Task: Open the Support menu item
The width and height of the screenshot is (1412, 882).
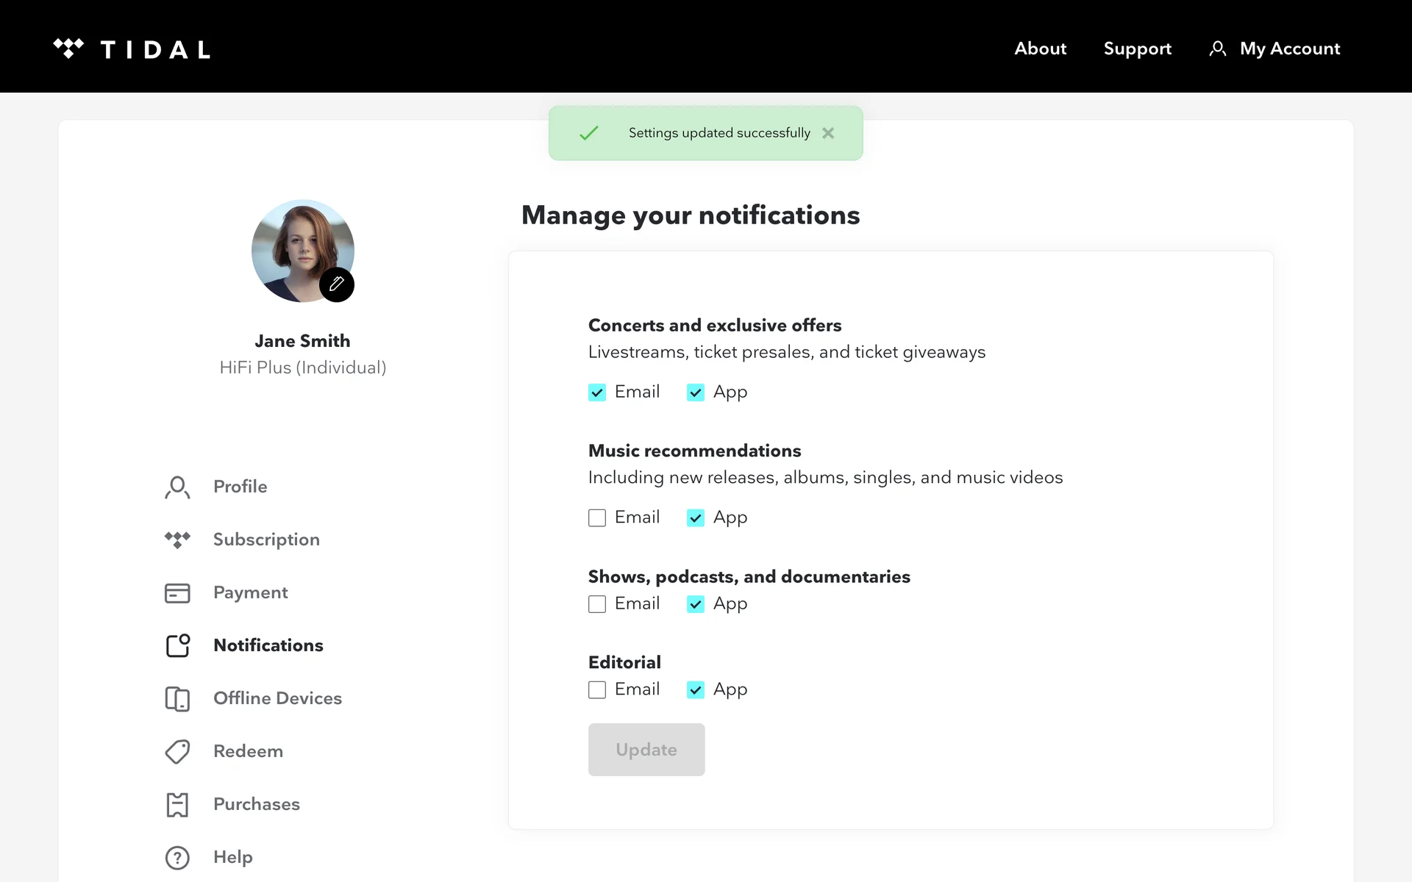Action: pos(1137,49)
